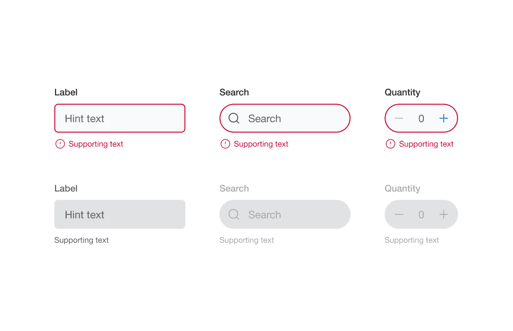The width and height of the screenshot is (513, 331).
Task: Click the gray Supporting text under the disabled Quantity
Action: tap(412, 240)
